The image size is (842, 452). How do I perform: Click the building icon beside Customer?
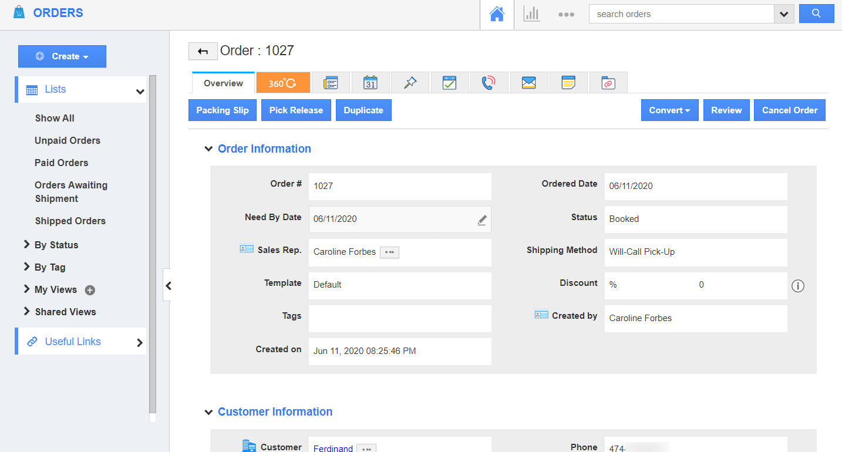pos(250,446)
